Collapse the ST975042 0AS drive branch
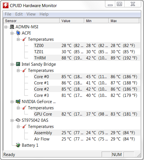 pos(12,120)
